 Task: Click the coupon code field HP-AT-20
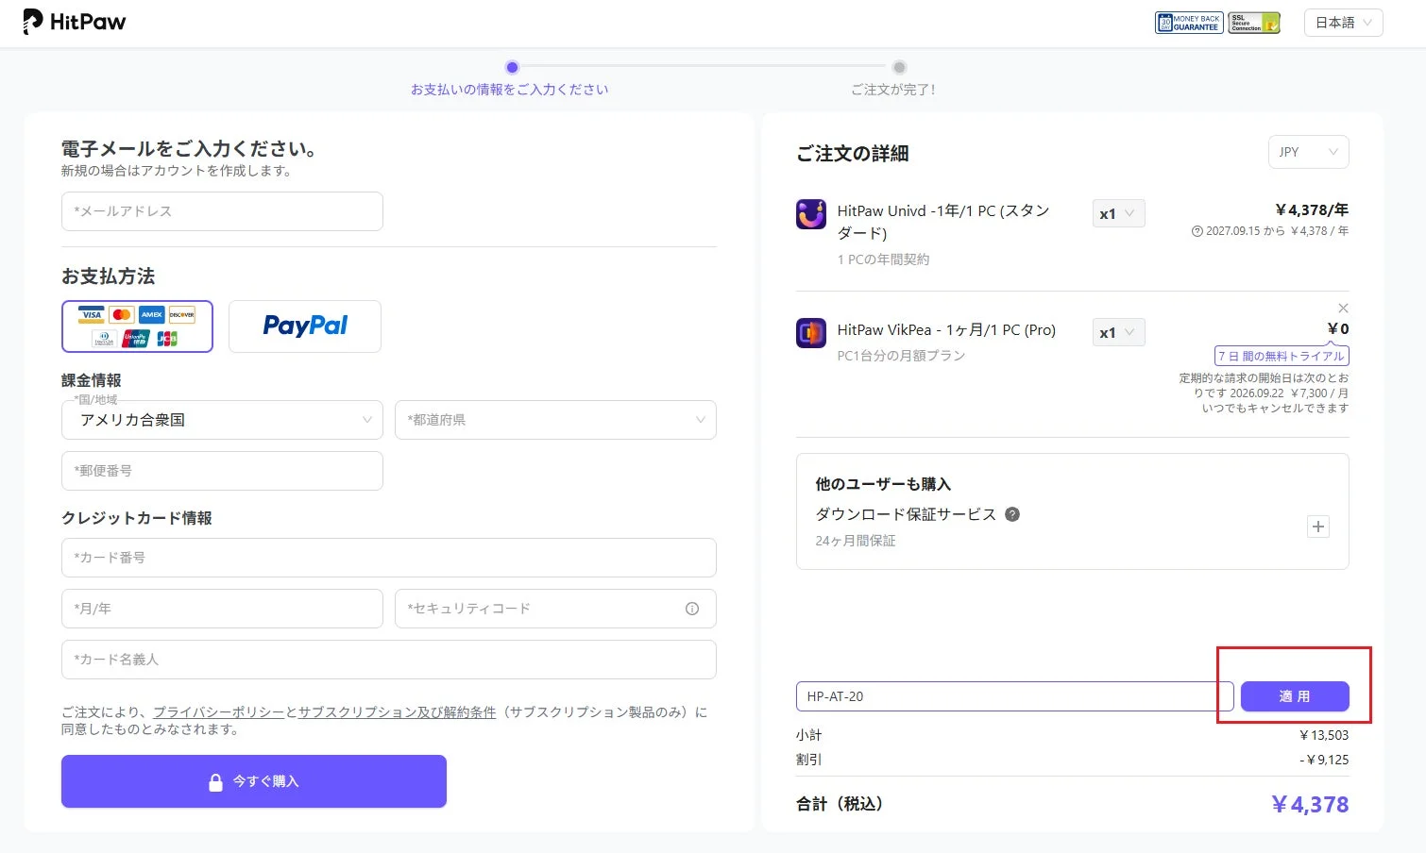[1014, 696]
